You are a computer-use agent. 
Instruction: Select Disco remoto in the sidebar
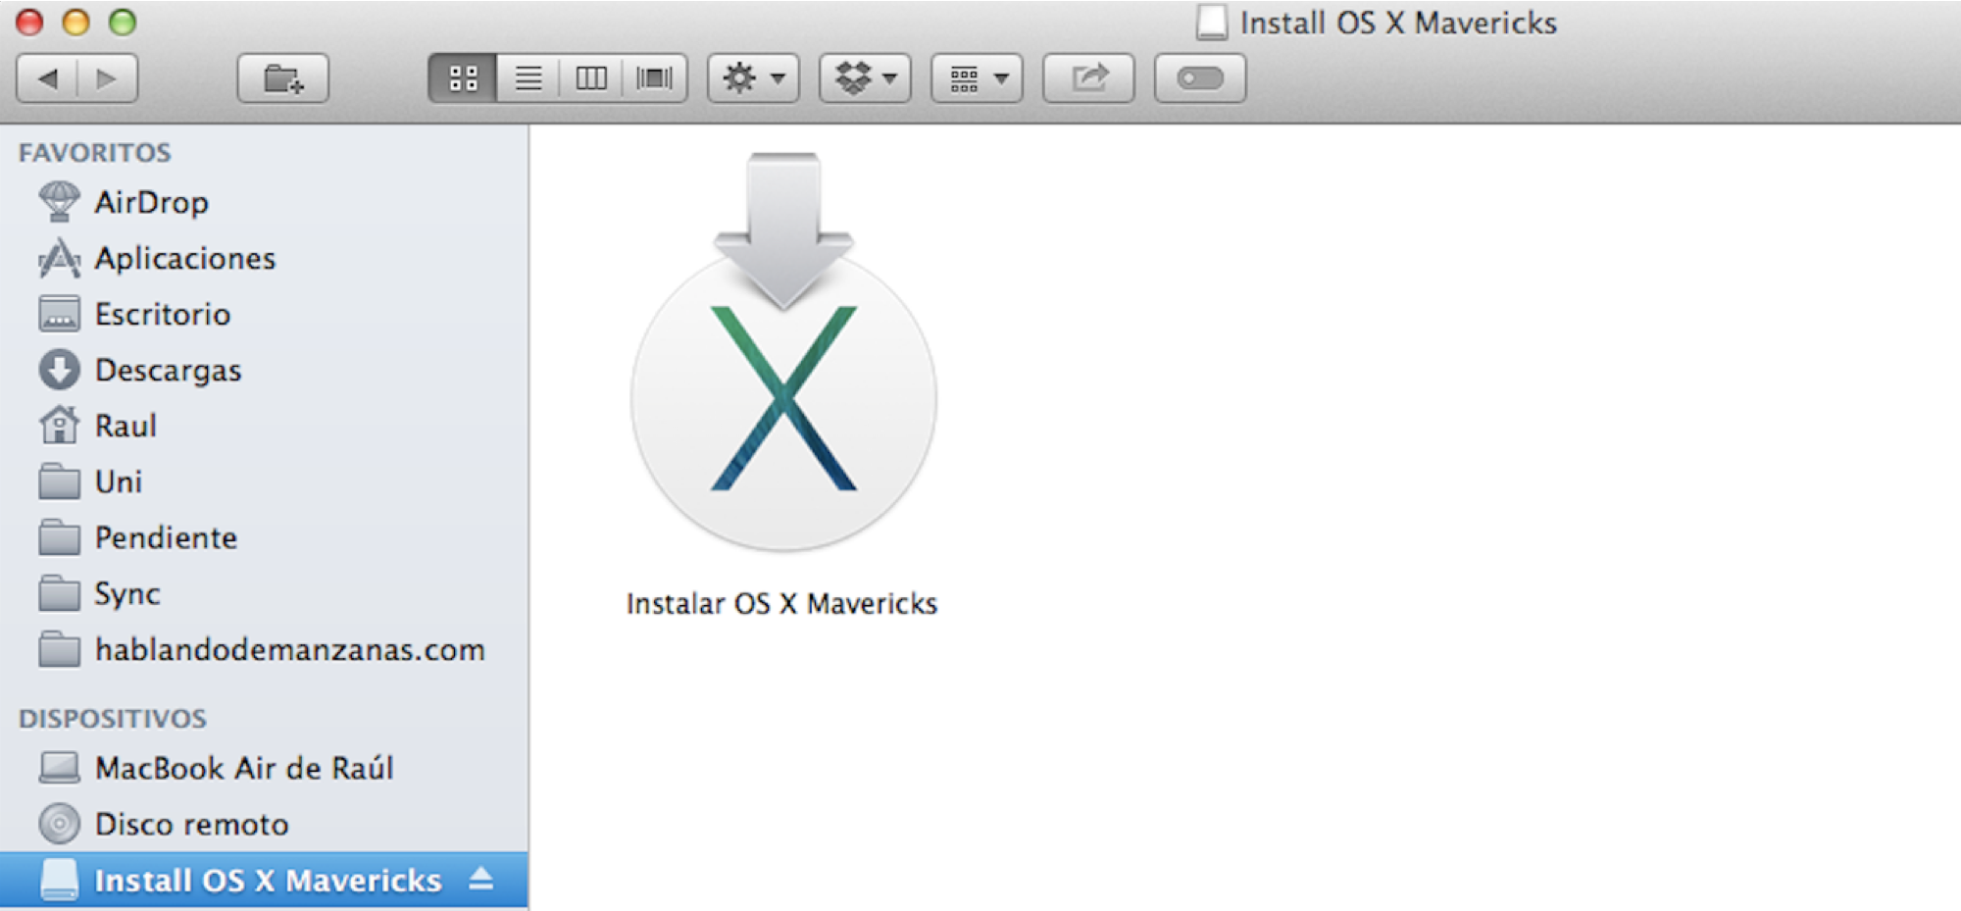click(x=264, y=824)
